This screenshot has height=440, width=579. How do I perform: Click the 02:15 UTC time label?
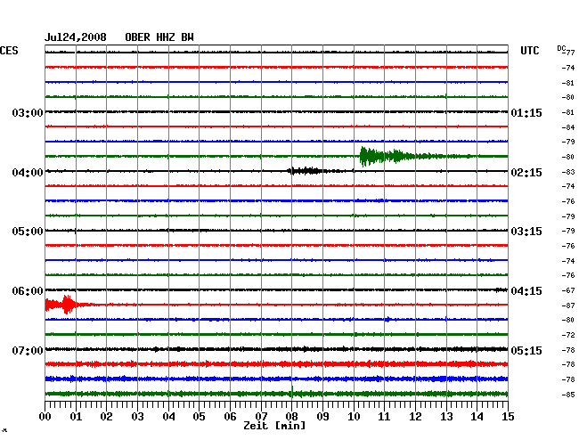[x=526, y=173]
